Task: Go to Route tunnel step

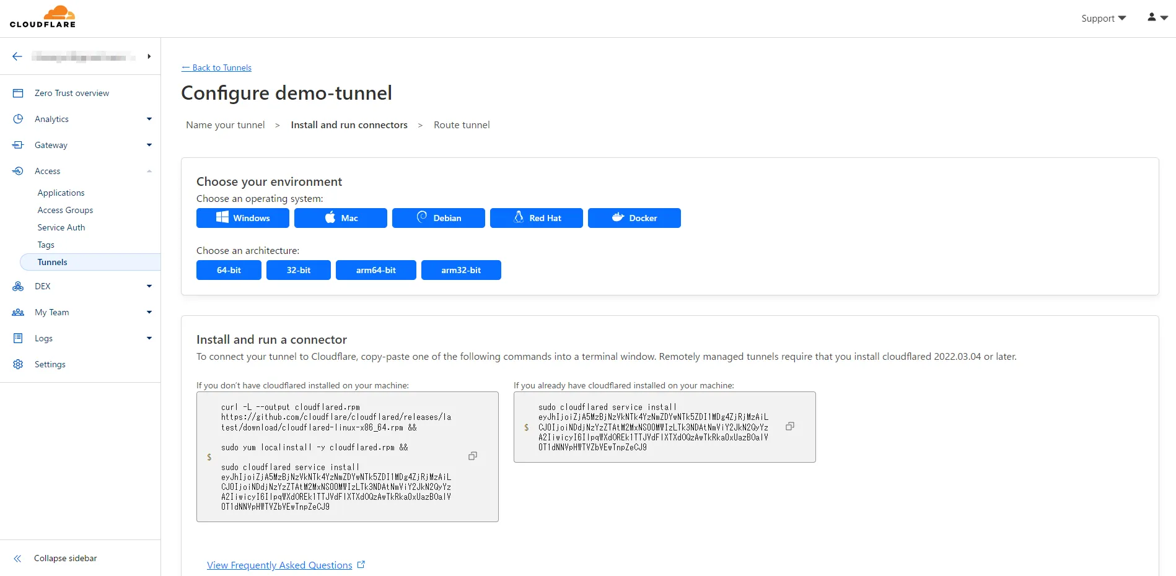Action: point(462,124)
